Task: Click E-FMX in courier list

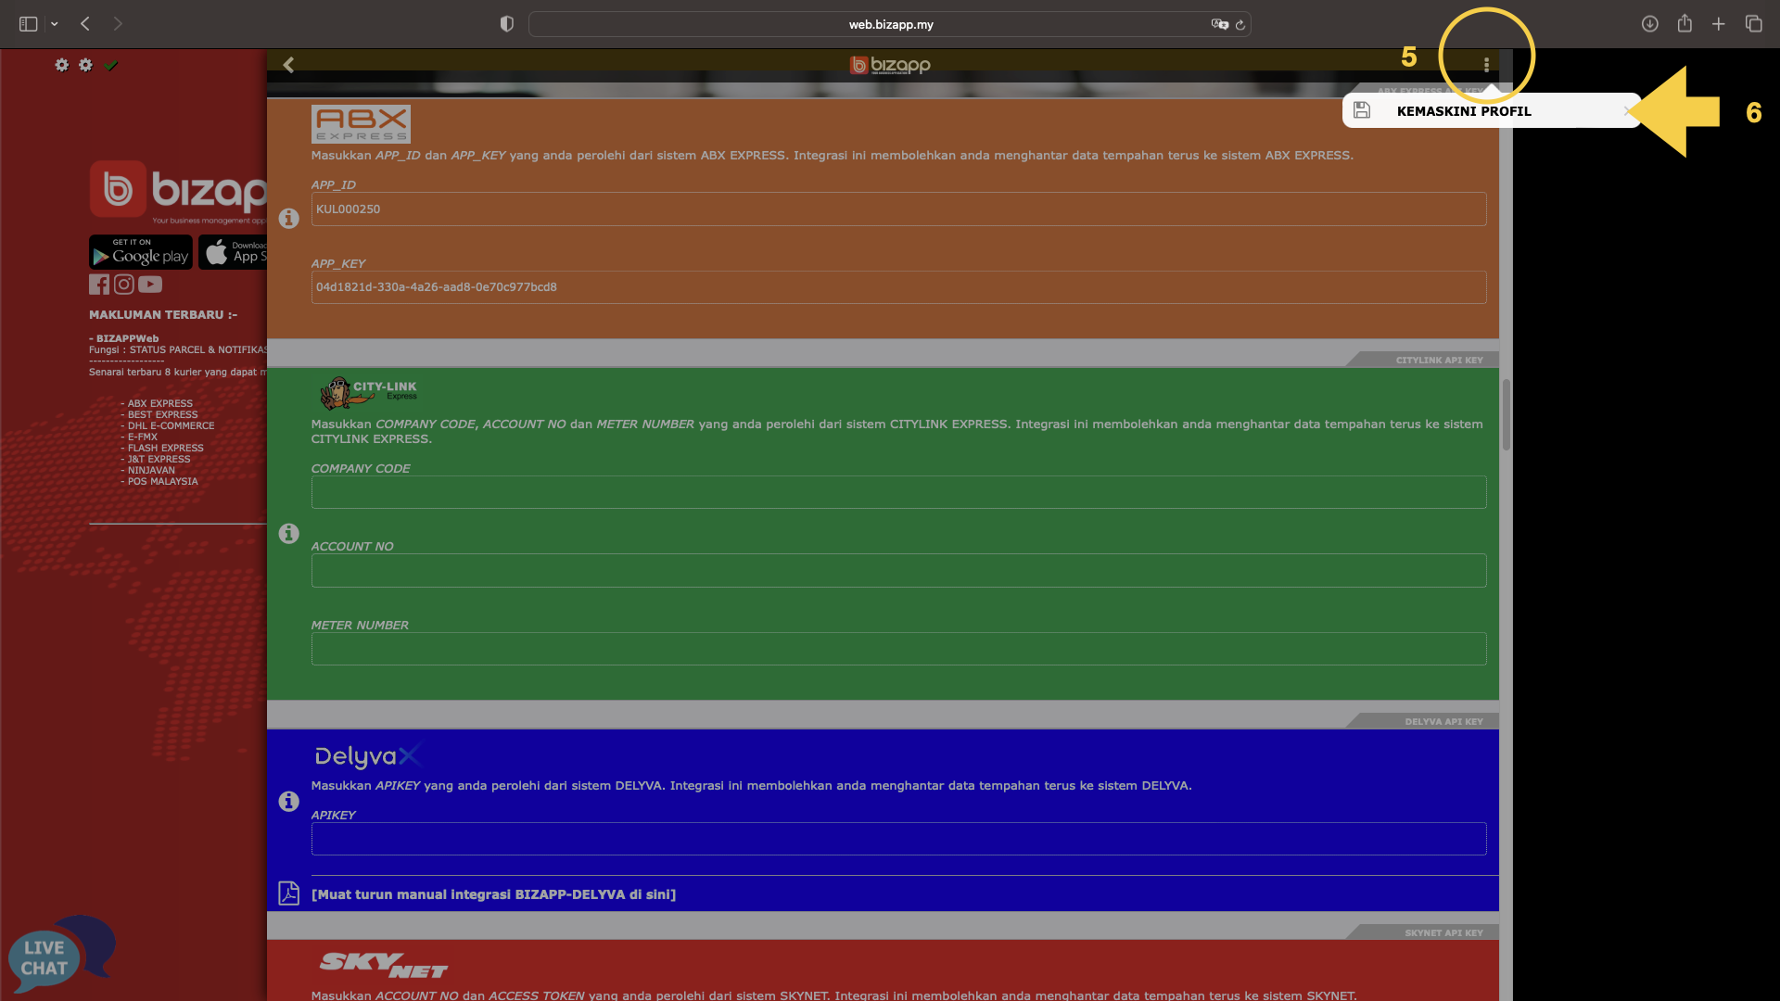Action: pos(142,437)
